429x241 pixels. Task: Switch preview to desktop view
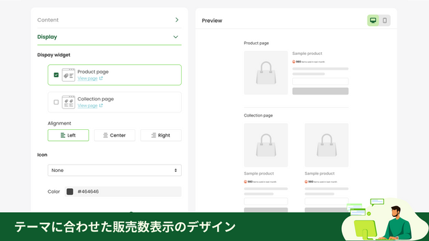(x=373, y=21)
